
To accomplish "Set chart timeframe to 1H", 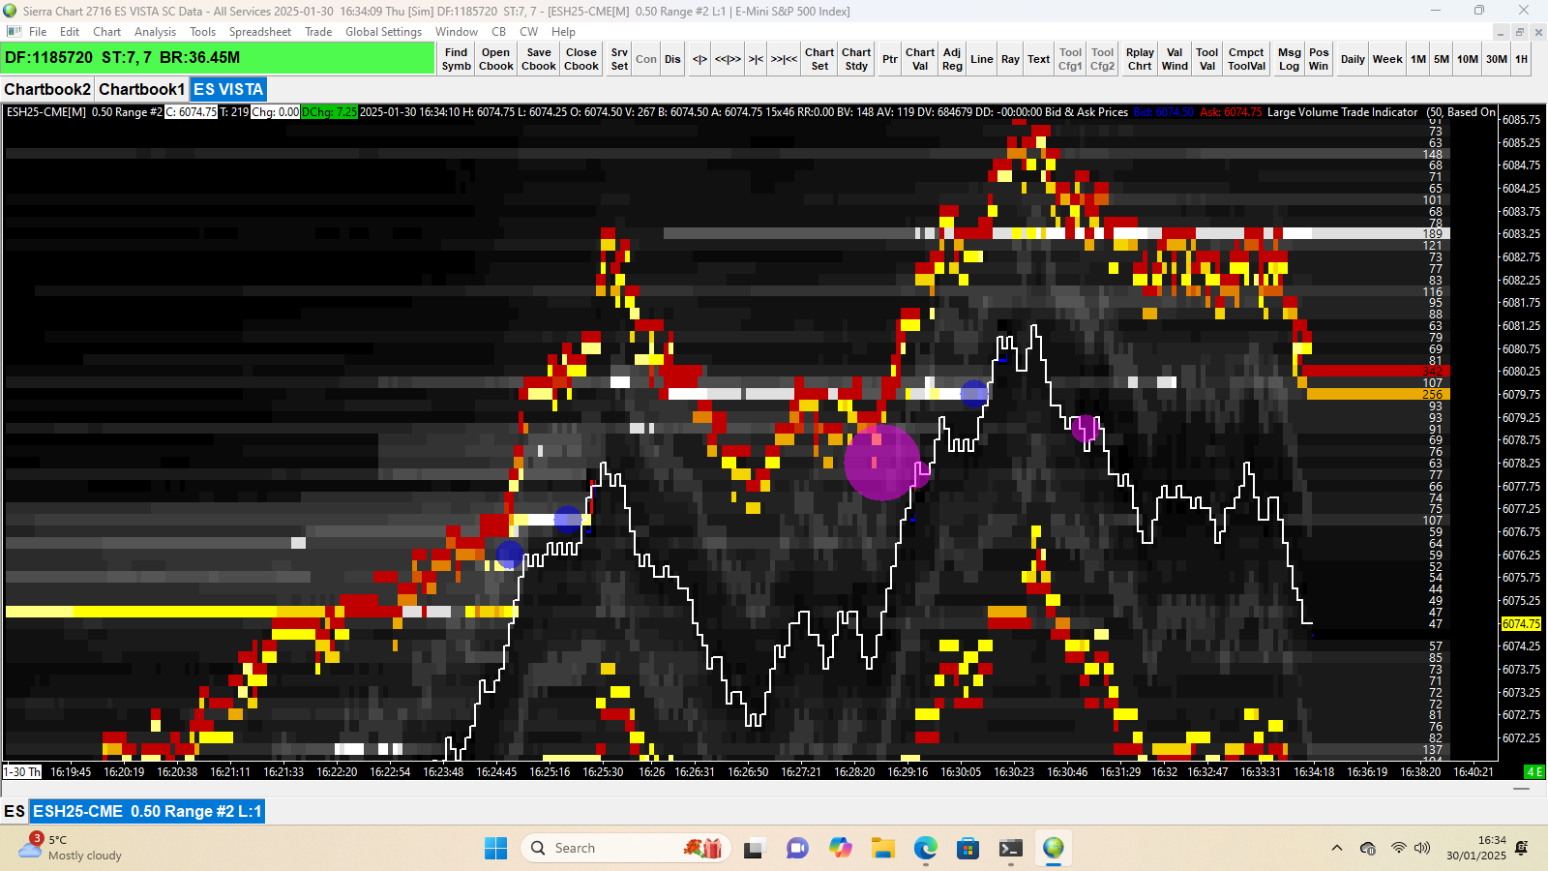I will pos(1522,59).
